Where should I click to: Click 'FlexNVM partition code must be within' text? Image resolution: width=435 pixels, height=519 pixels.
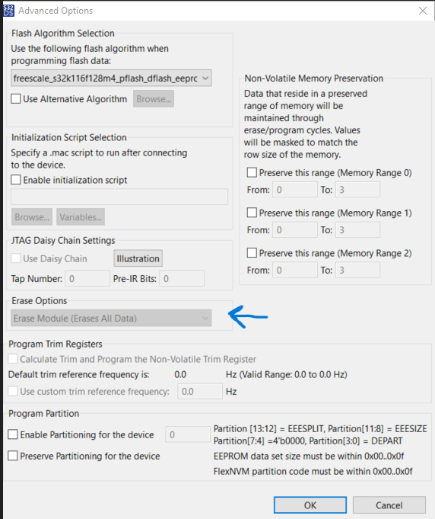point(292,471)
